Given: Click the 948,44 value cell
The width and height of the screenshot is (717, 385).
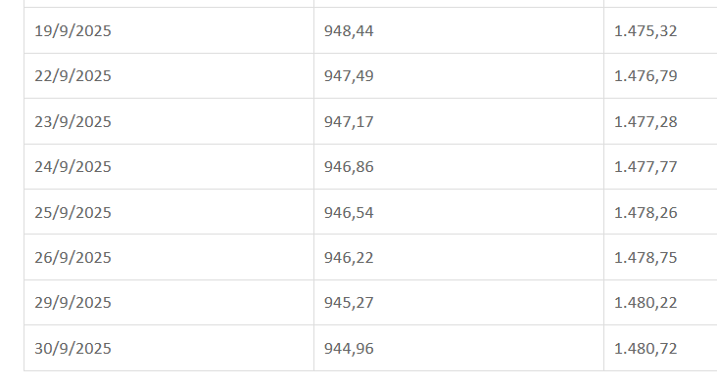Looking at the screenshot, I should point(458,30).
